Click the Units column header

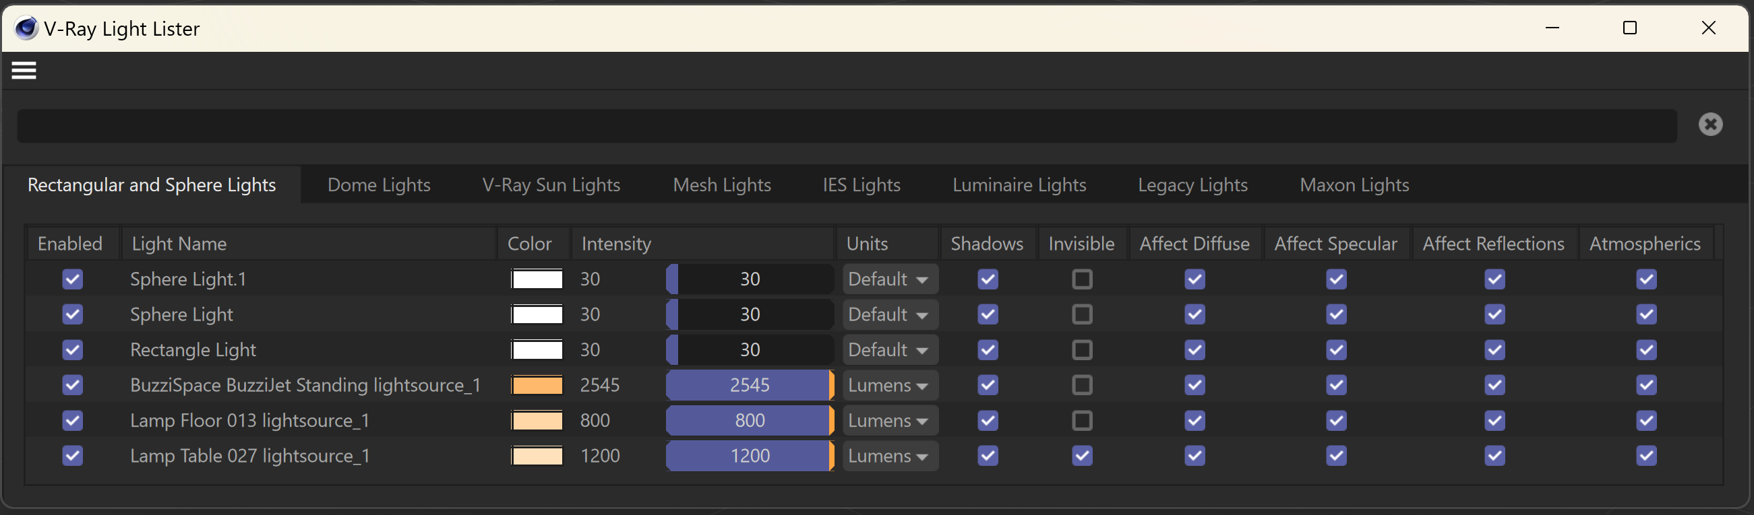(x=888, y=244)
